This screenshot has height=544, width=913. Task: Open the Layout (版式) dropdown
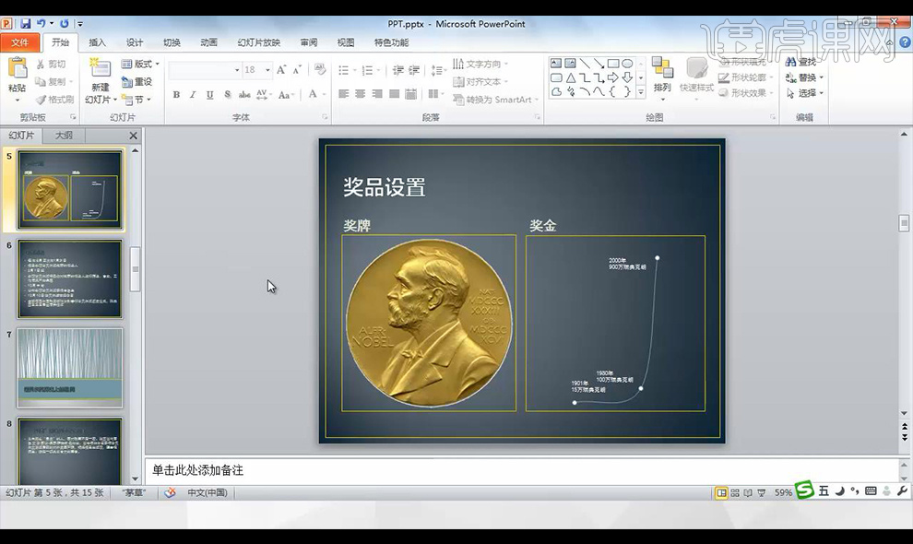(x=140, y=64)
